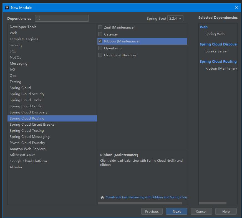Select the Microsoft Azure category
242x218 pixels.
coord(52,155)
